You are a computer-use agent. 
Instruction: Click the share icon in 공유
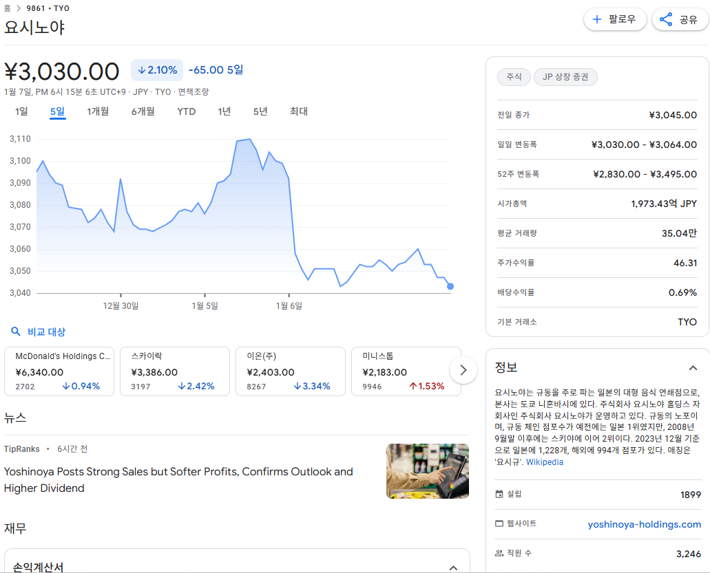pyautogui.click(x=666, y=19)
